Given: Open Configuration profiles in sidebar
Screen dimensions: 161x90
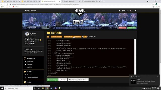Looking at the screenshot, I should 32,78.
